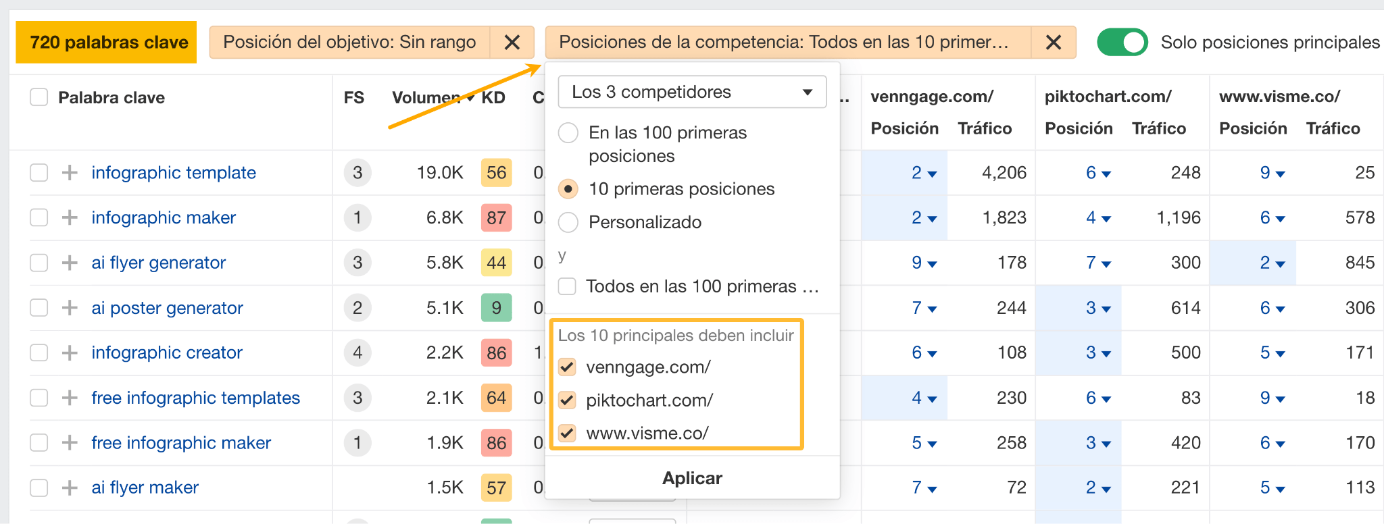
Task: Check 'Todos en las 100 primeras' checkbox
Action: tap(568, 287)
